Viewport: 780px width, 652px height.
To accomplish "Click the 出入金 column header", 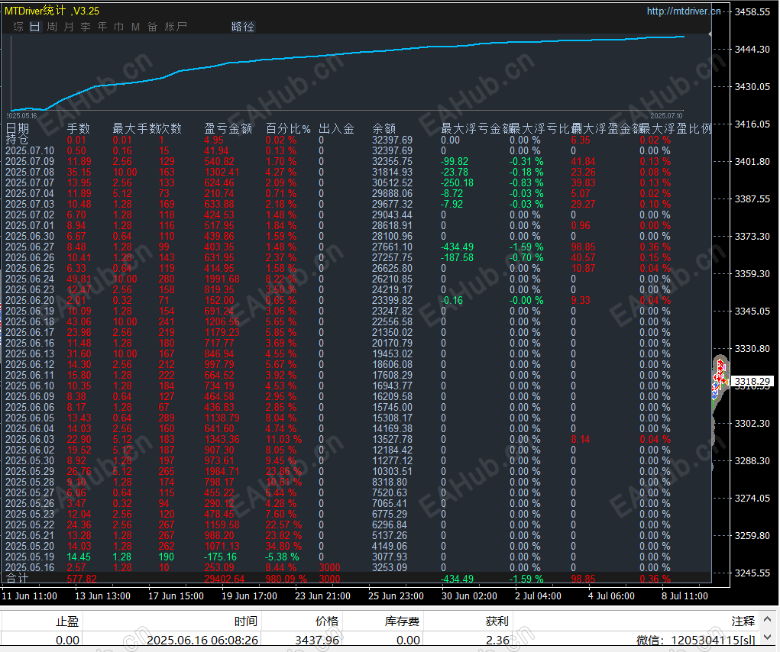I will [336, 129].
